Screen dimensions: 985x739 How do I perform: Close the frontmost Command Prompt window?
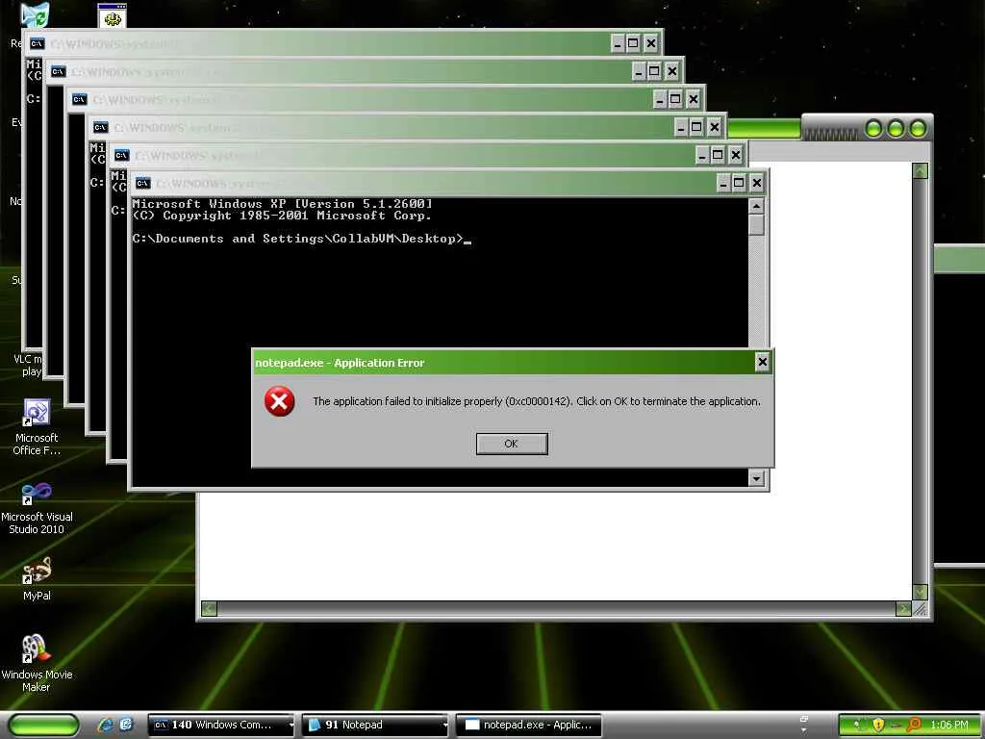click(756, 183)
